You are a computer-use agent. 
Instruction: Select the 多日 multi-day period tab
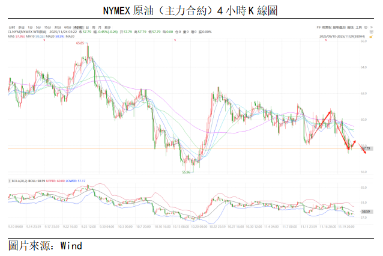[21, 28]
